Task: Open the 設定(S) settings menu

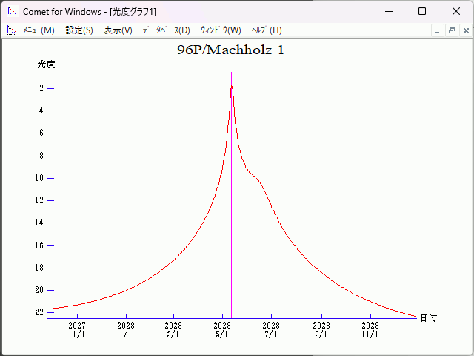Action: point(79,30)
